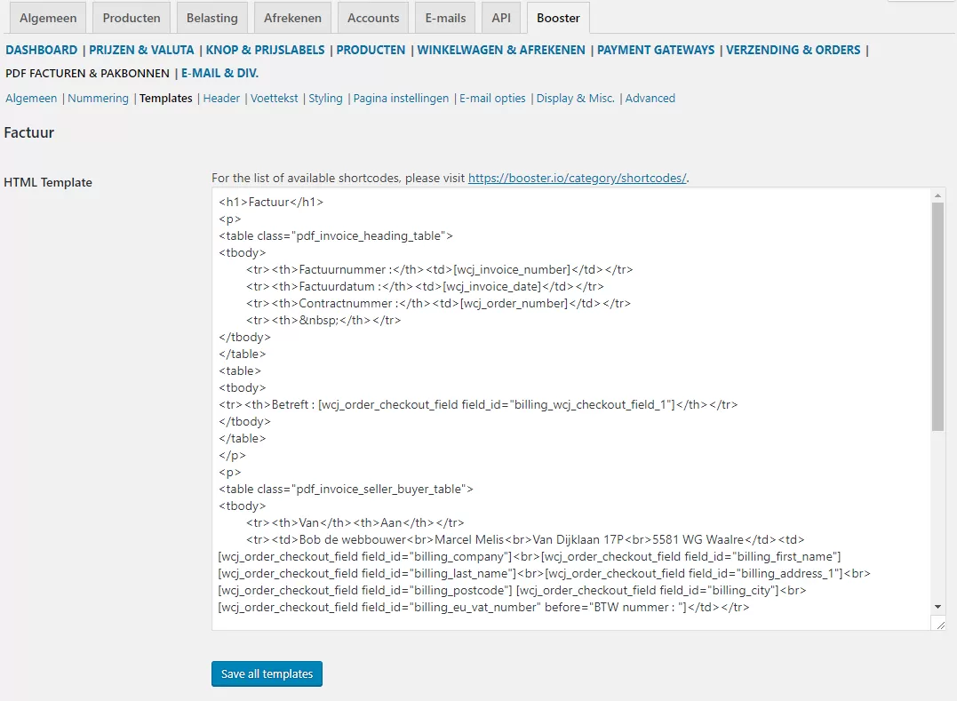
Task: Open the Accounts tab
Action: [372, 17]
